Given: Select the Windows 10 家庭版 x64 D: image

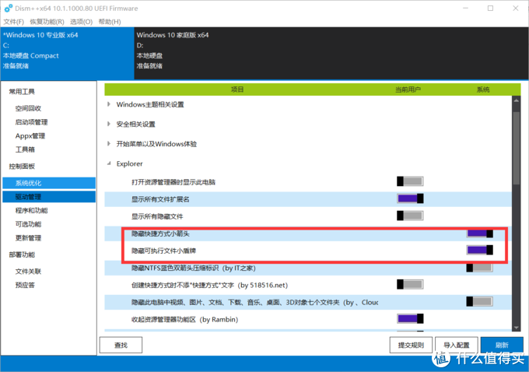Looking at the screenshot, I should click(331, 54).
